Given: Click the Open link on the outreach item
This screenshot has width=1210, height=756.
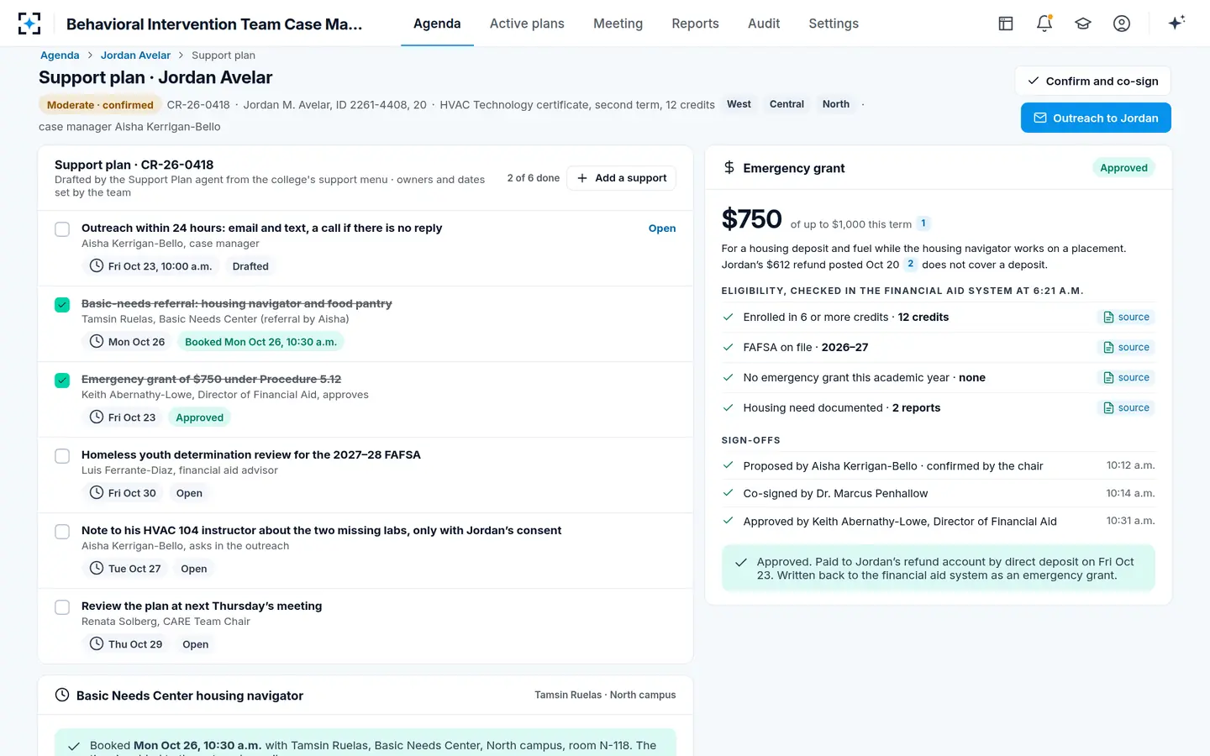Looking at the screenshot, I should (x=662, y=228).
